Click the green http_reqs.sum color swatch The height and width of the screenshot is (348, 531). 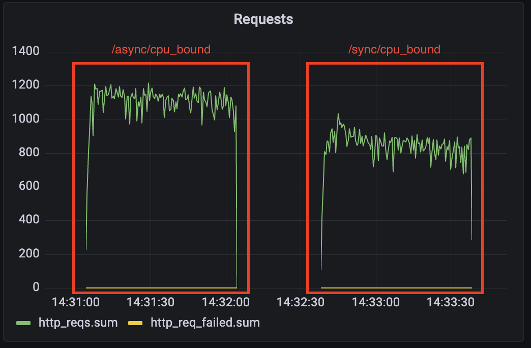[24, 323]
